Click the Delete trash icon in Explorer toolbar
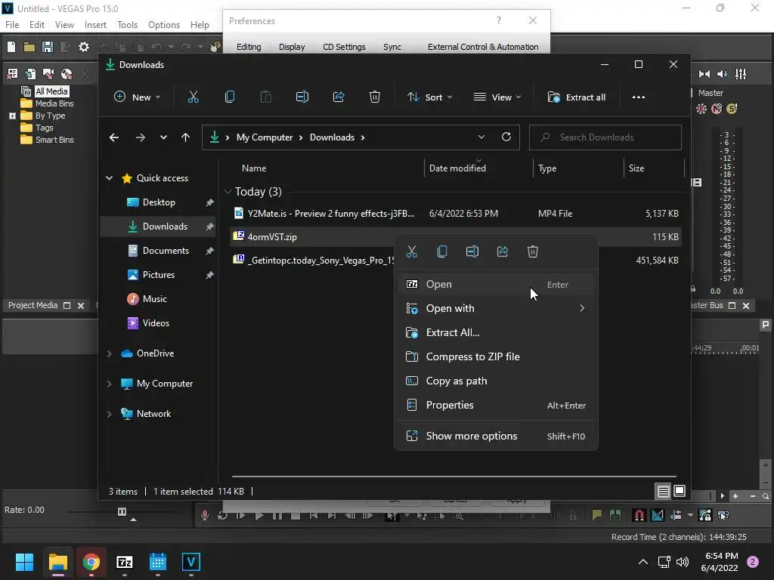 coord(375,97)
